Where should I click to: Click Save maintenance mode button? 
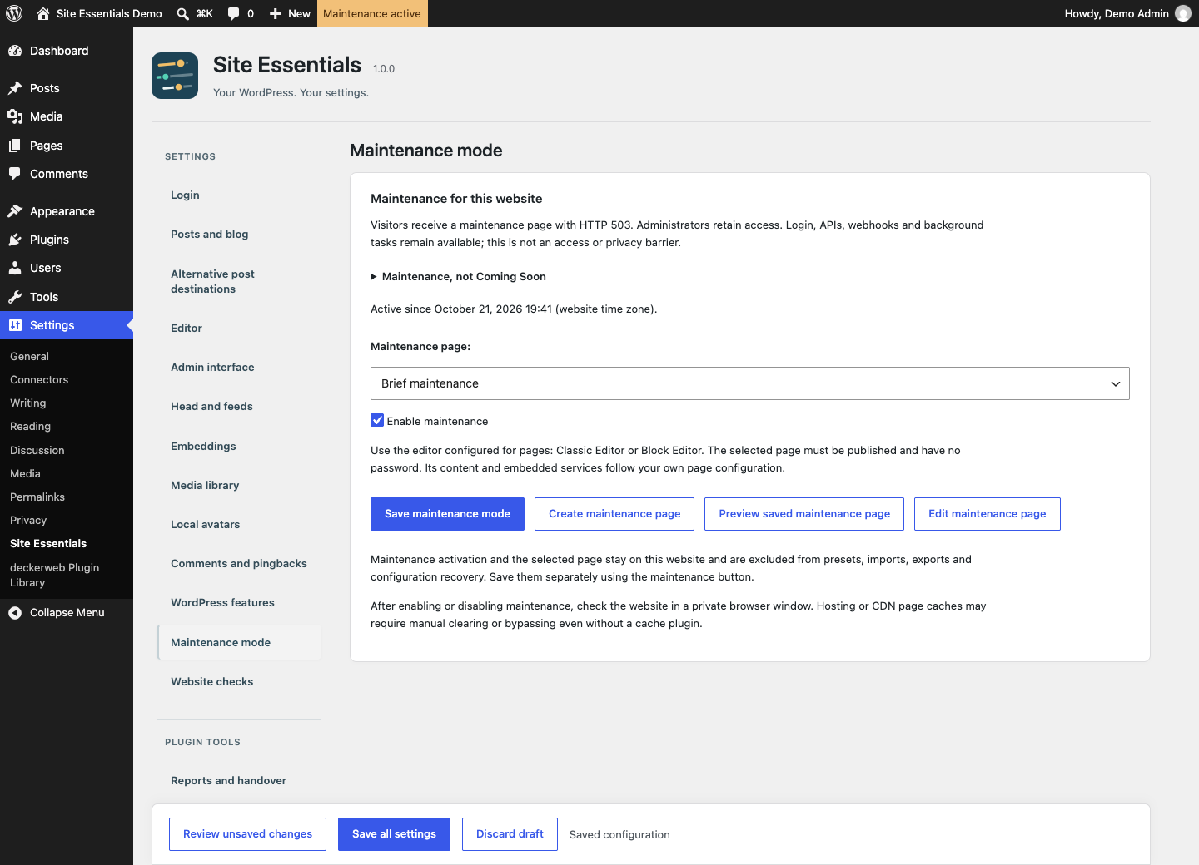[x=447, y=514]
